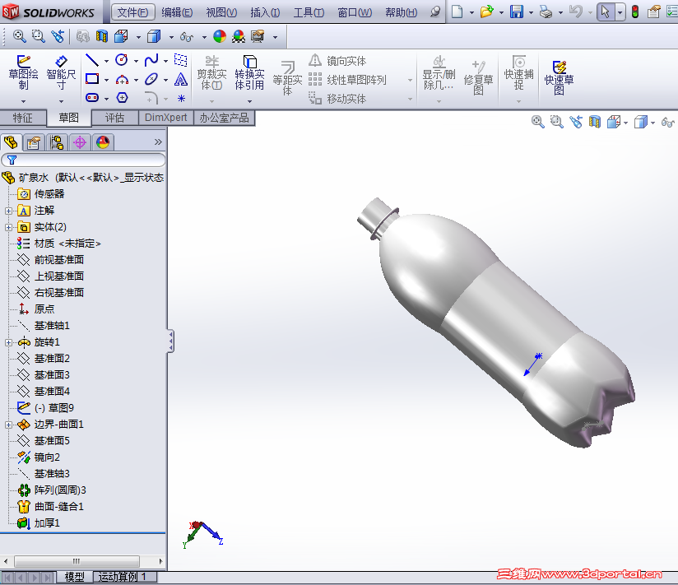Click the 修复草图 Repair Sketch icon
The image size is (678, 585).
[478, 74]
